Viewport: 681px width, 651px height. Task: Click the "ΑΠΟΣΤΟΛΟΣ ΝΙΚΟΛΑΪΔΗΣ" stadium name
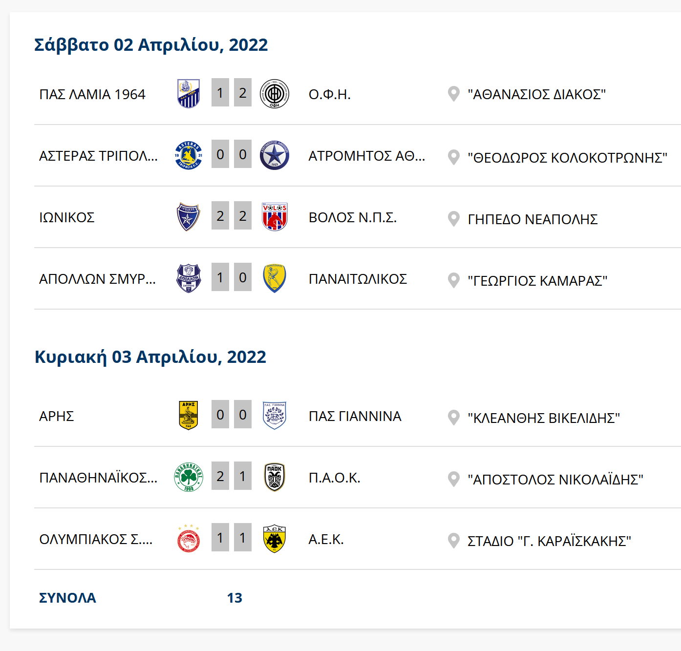click(555, 480)
